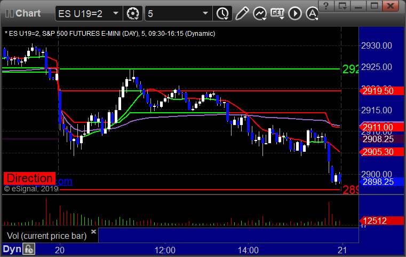406x257 pixels.
Task: Minimize the chart window
Action: [358, 5]
